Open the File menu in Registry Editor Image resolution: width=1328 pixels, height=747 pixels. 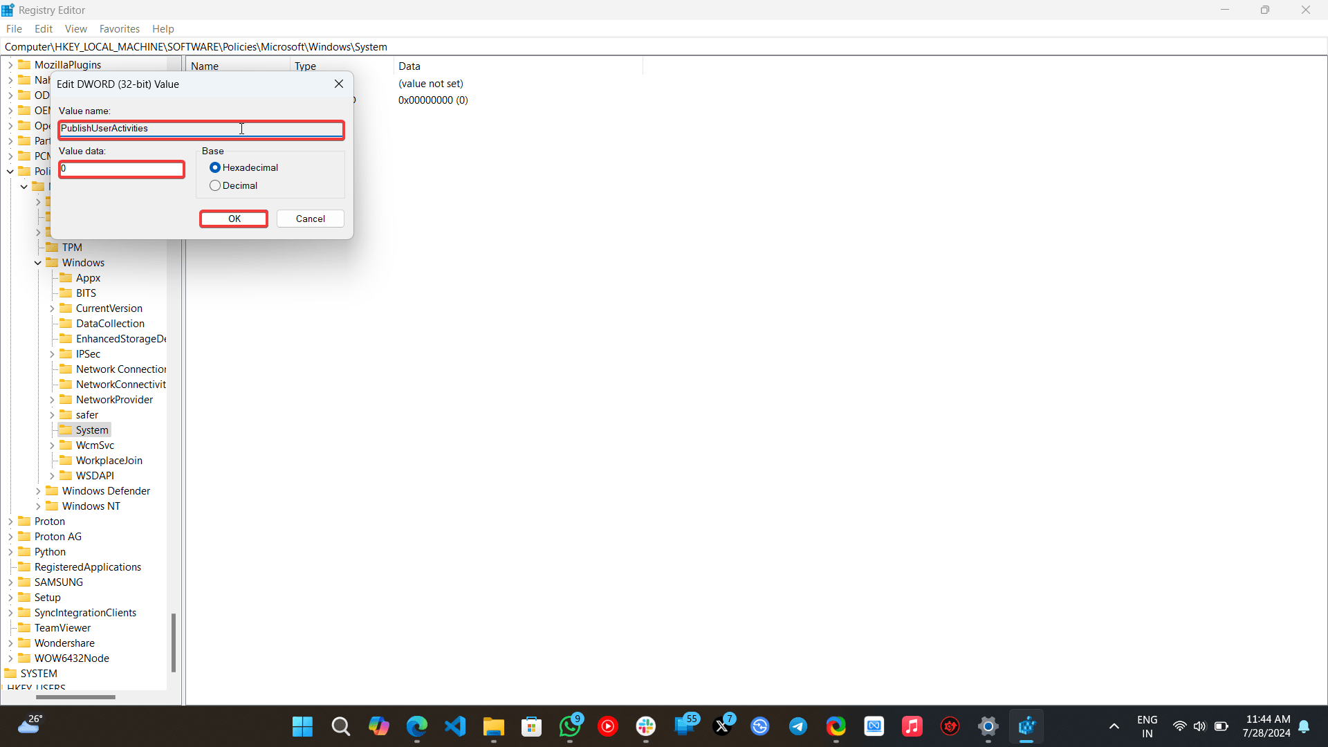pos(14,28)
